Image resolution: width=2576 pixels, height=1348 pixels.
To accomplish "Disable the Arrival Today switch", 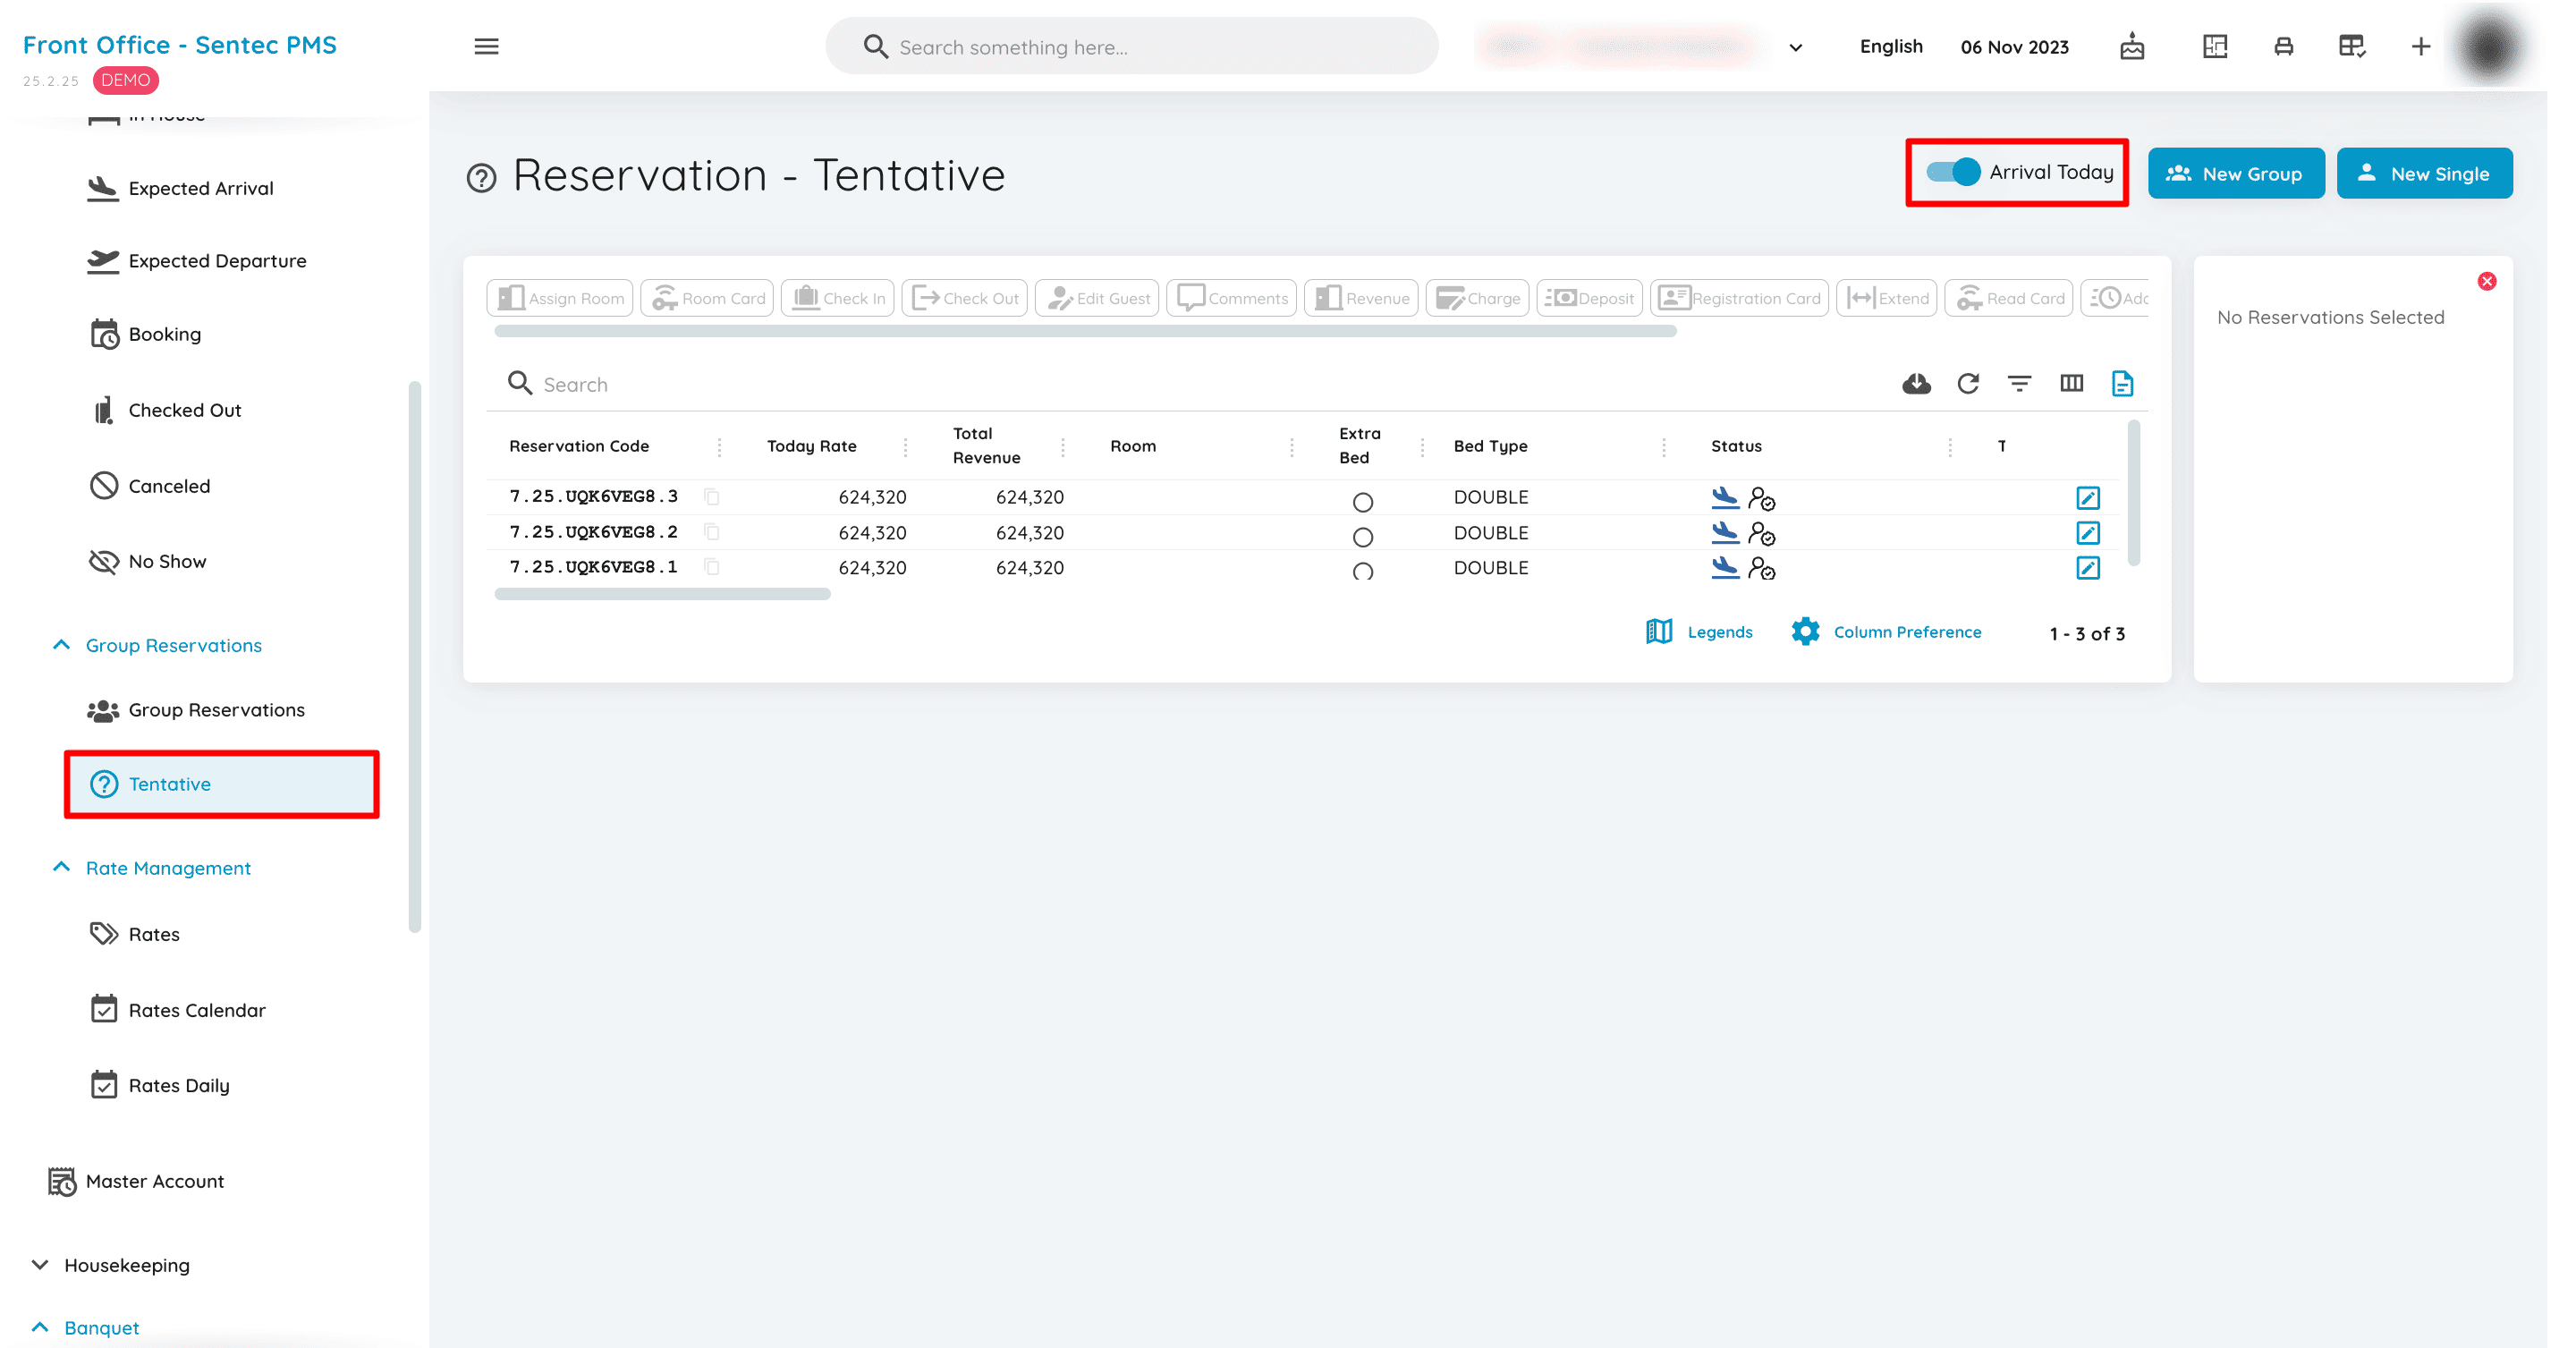I will click(1953, 172).
